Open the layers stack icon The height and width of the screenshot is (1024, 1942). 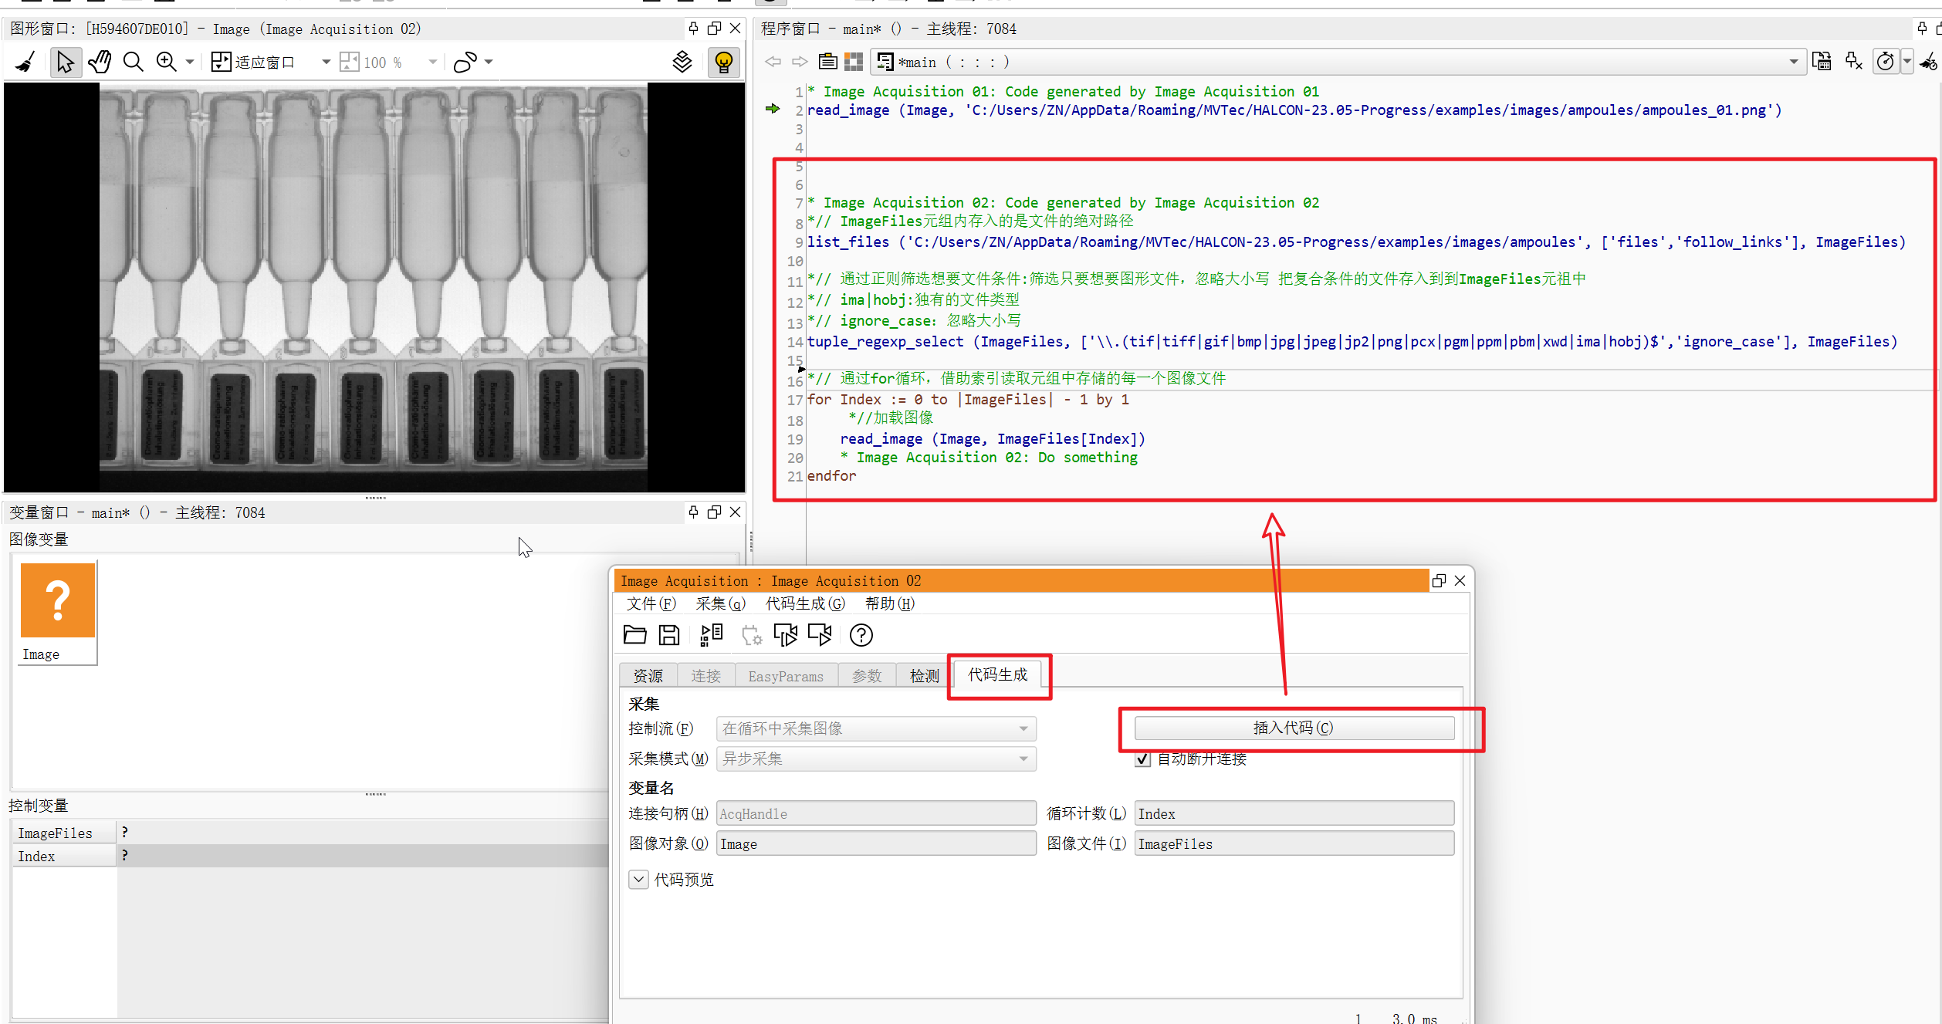pyautogui.click(x=682, y=62)
